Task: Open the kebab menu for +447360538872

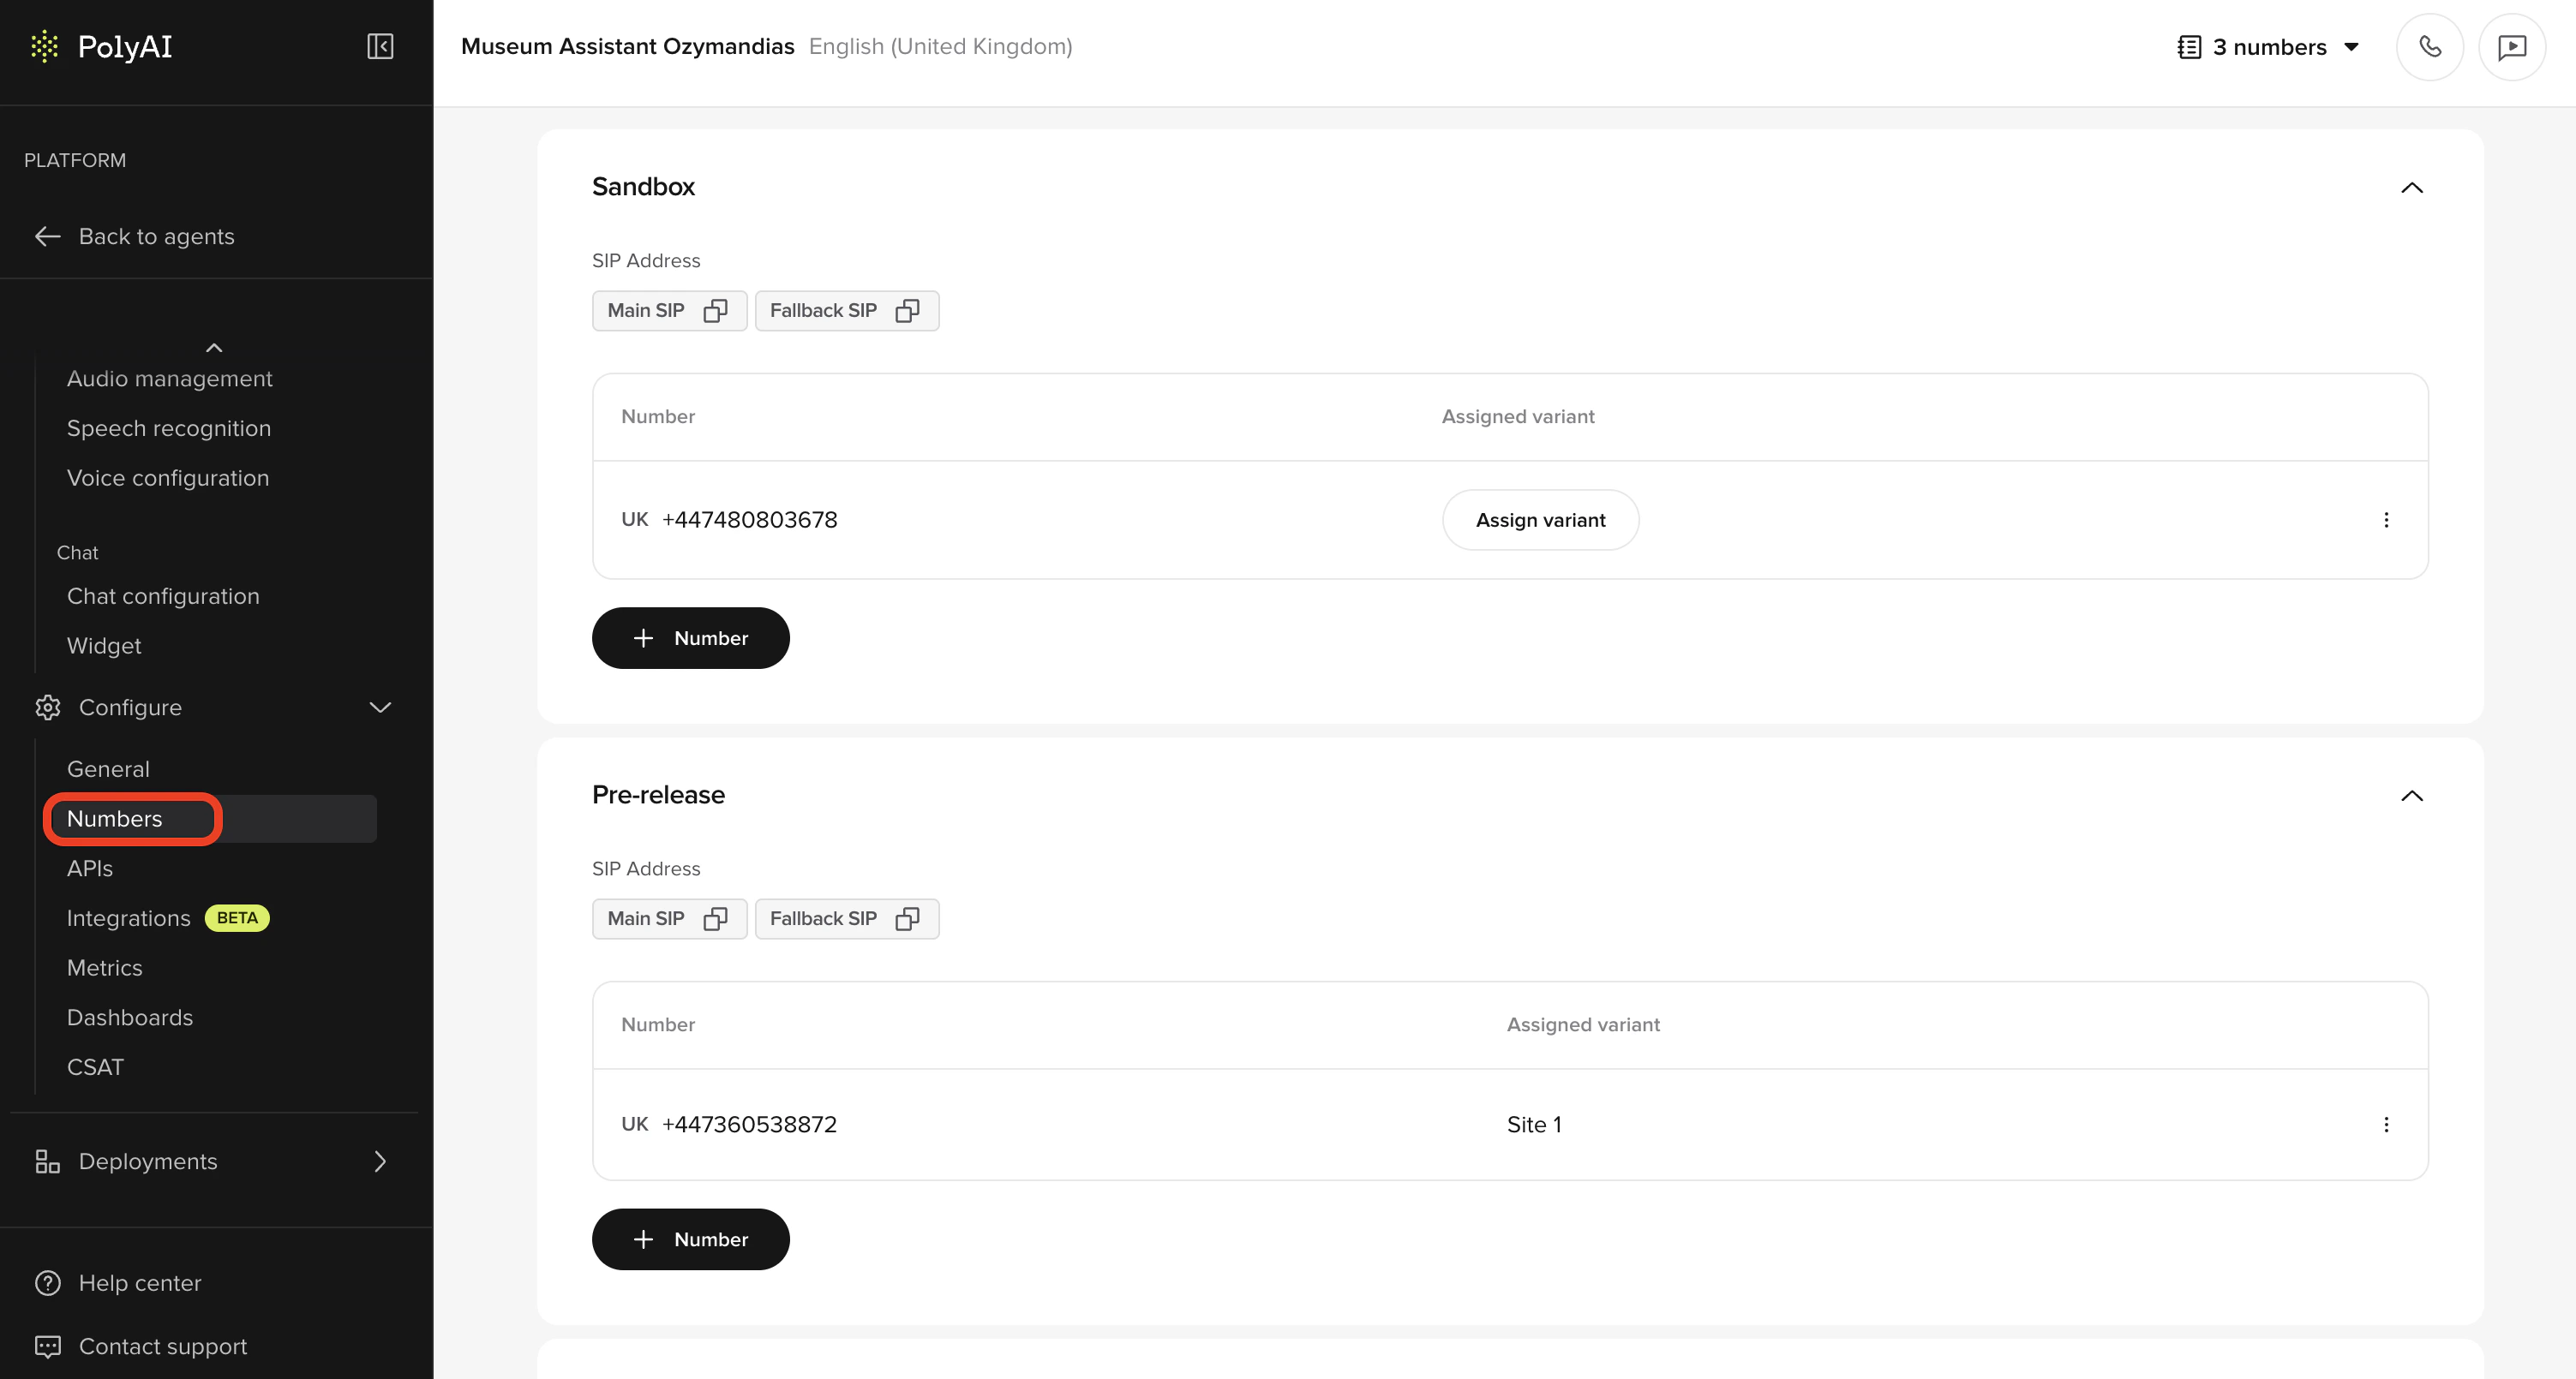Action: coord(2388,1124)
